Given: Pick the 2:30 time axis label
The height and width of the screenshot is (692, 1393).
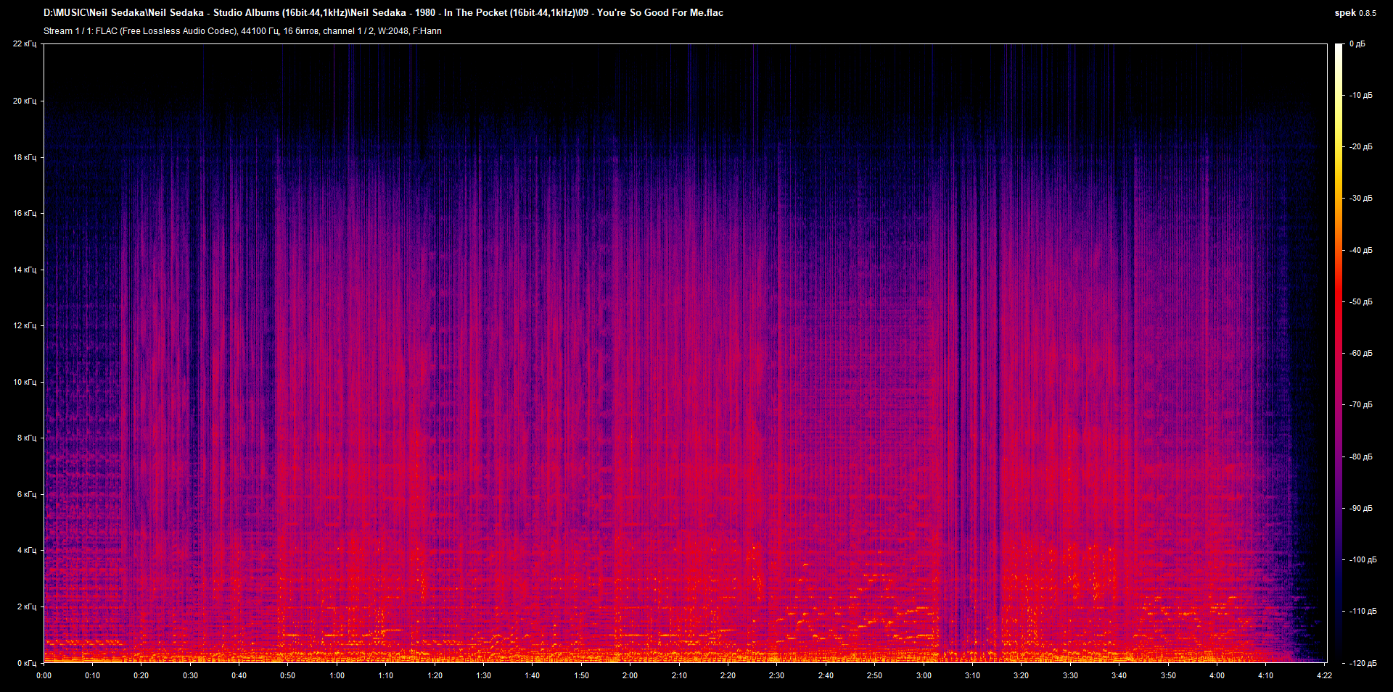Looking at the screenshot, I should 776,675.
